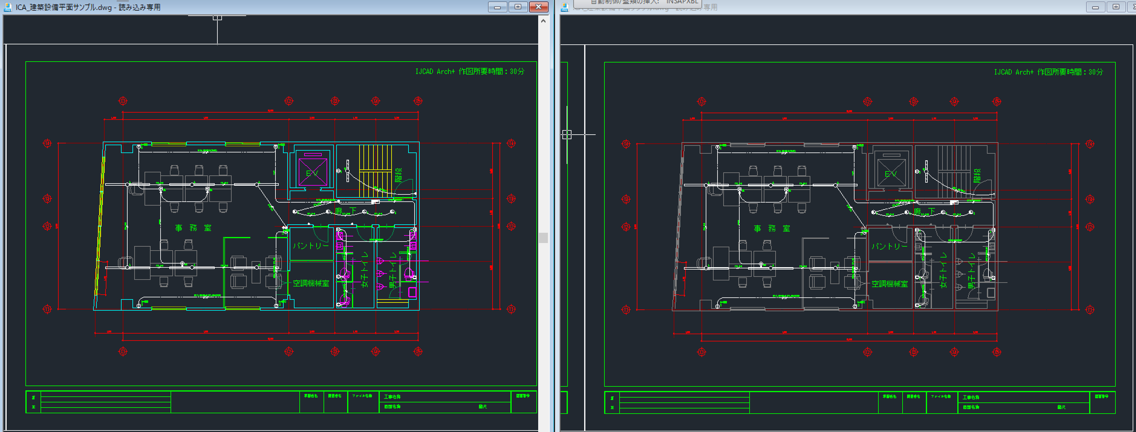
Task: Maximize the right drawing window
Action: (x=1116, y=7)
